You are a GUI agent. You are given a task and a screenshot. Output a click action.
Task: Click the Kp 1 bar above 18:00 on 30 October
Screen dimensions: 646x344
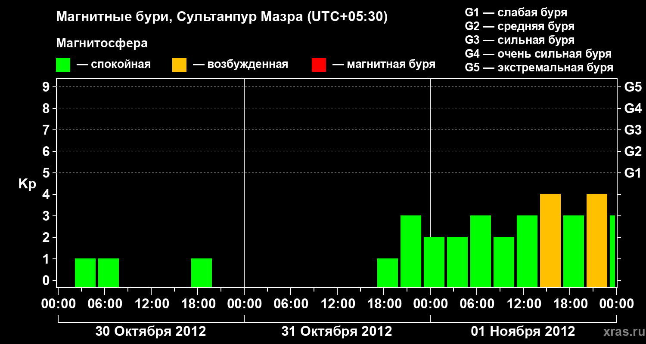click(202, 273)
